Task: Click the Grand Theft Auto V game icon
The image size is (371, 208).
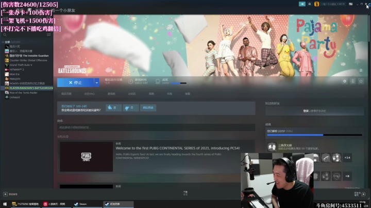Action: 7,65
